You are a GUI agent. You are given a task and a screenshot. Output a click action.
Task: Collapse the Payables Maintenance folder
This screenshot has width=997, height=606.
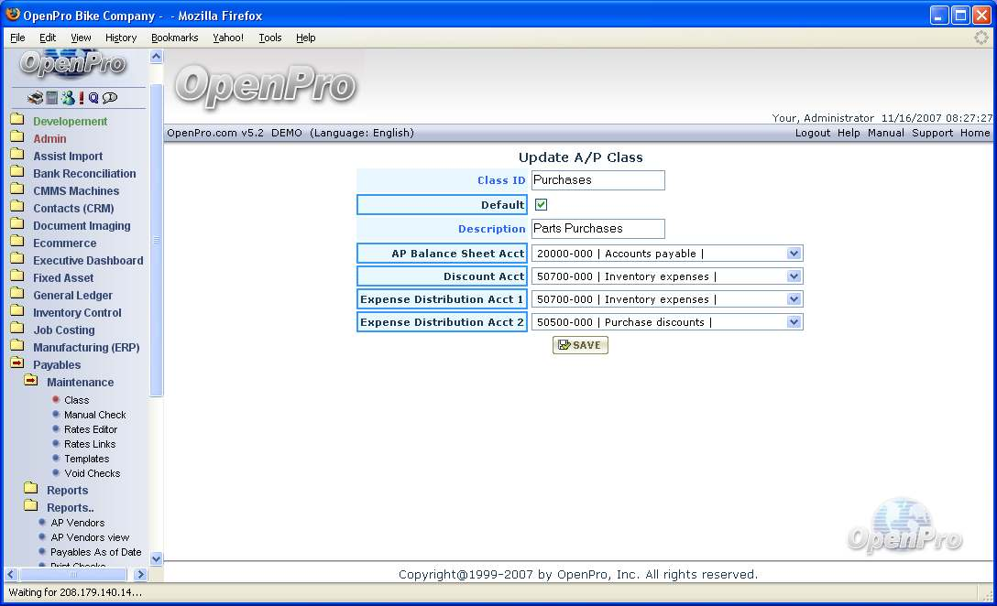click(31, 382)
